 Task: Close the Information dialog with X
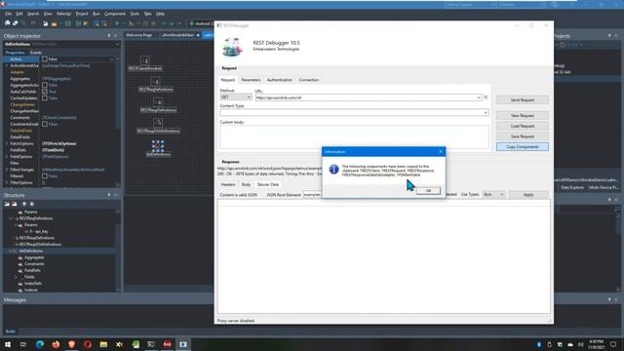click(x=440, y=152)
